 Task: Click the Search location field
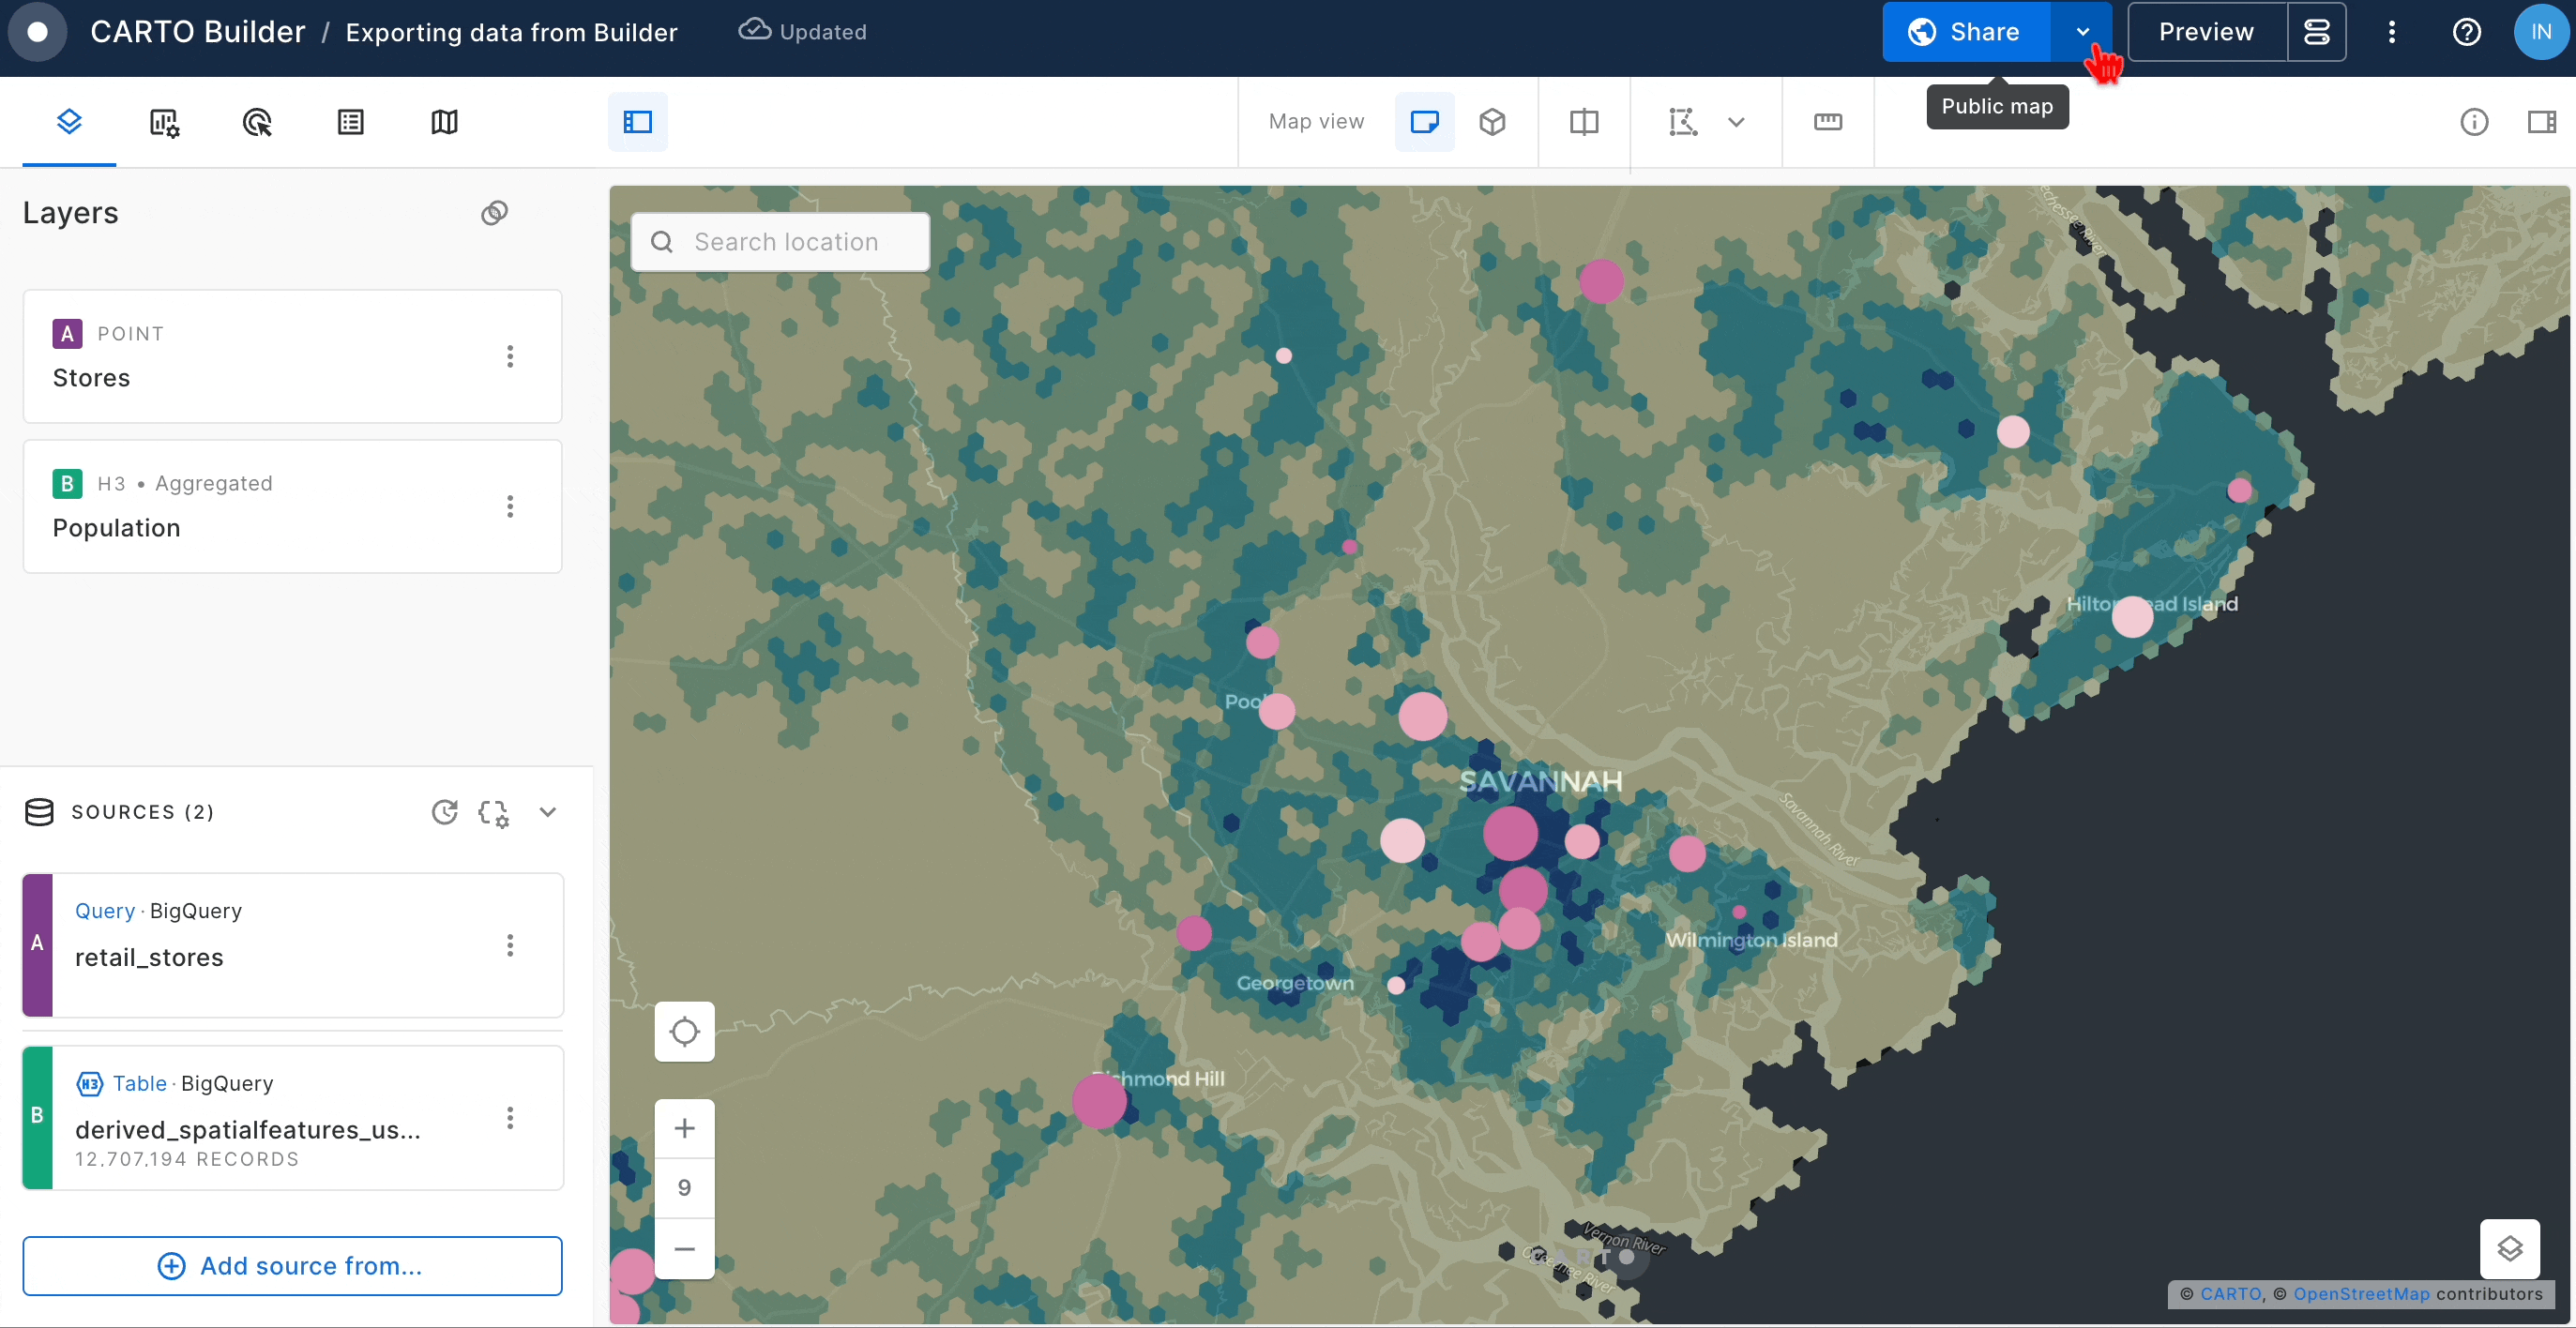pyautogui.click(x=786, y=242)
